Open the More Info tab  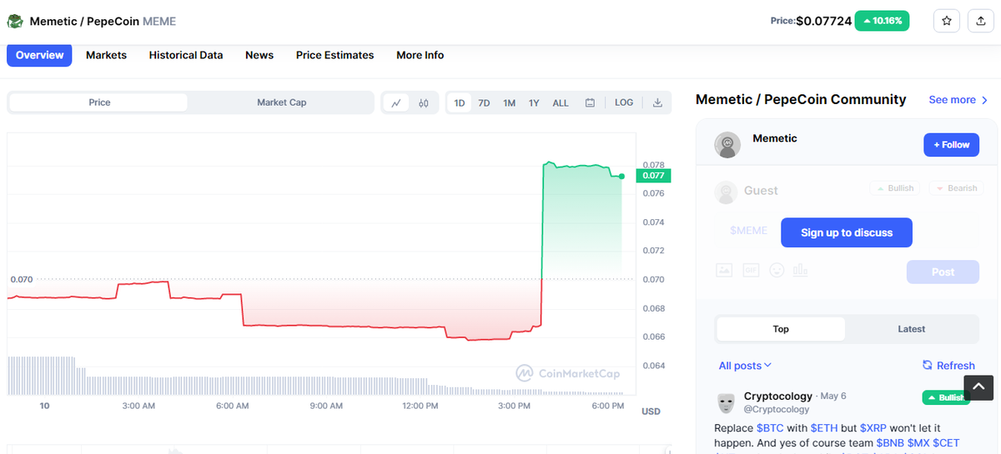(420, 55)
